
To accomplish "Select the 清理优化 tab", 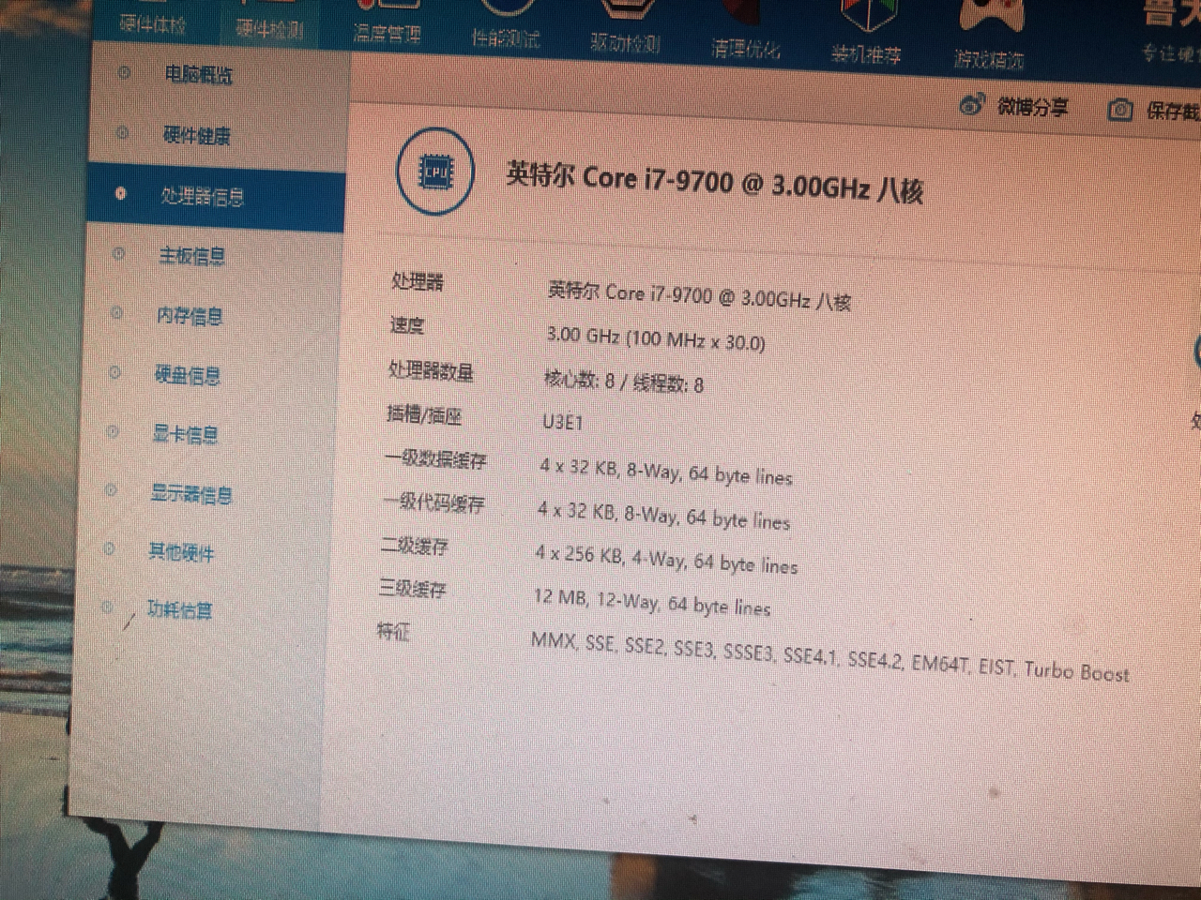I will (745, 48).
